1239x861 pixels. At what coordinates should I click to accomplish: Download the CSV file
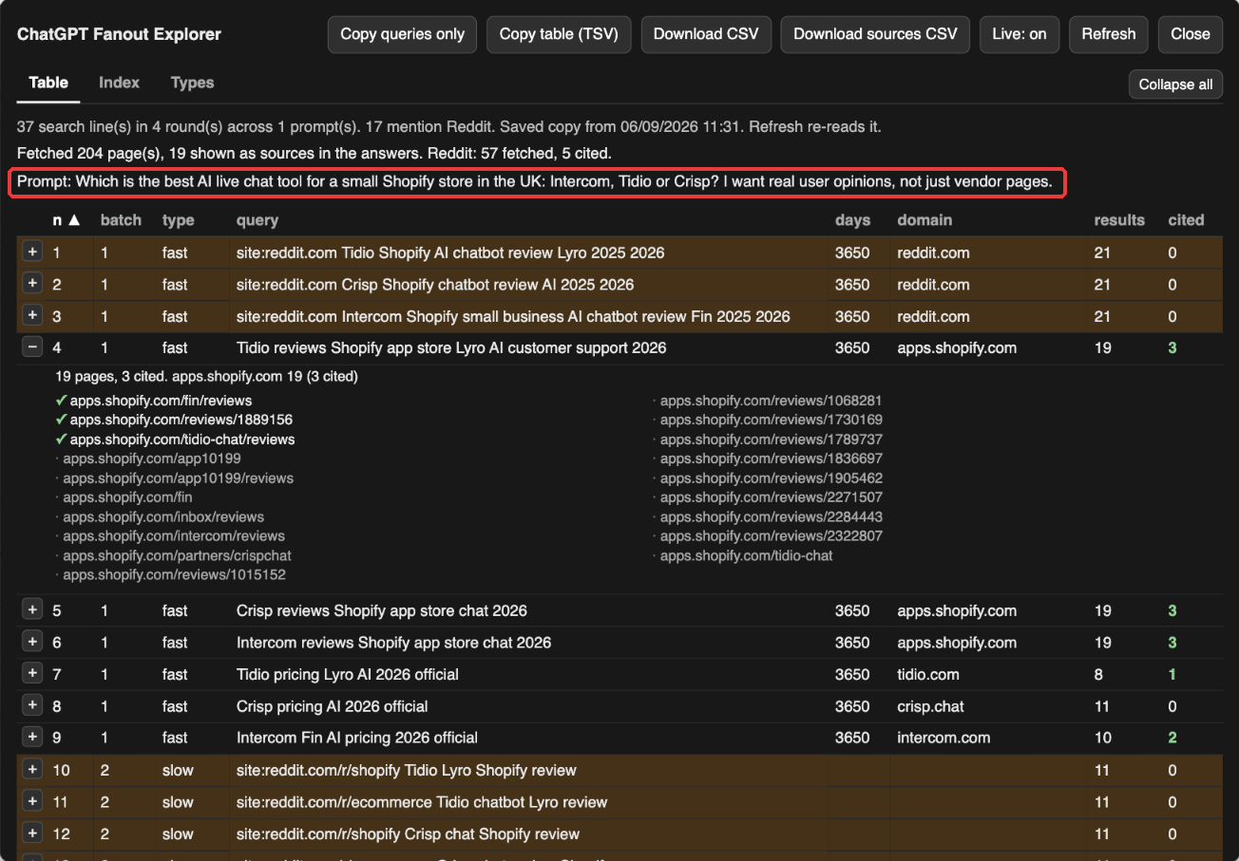tap(706, 34)
